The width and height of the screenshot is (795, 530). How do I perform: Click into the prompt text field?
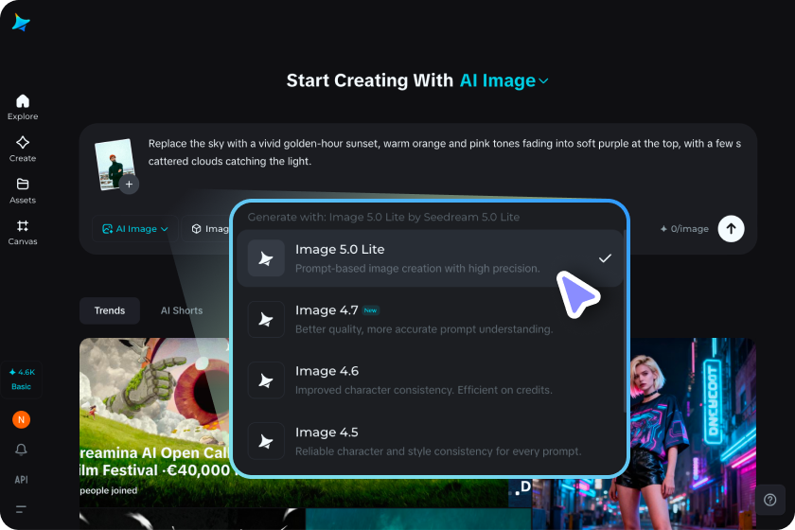click(x=444, y=152)
